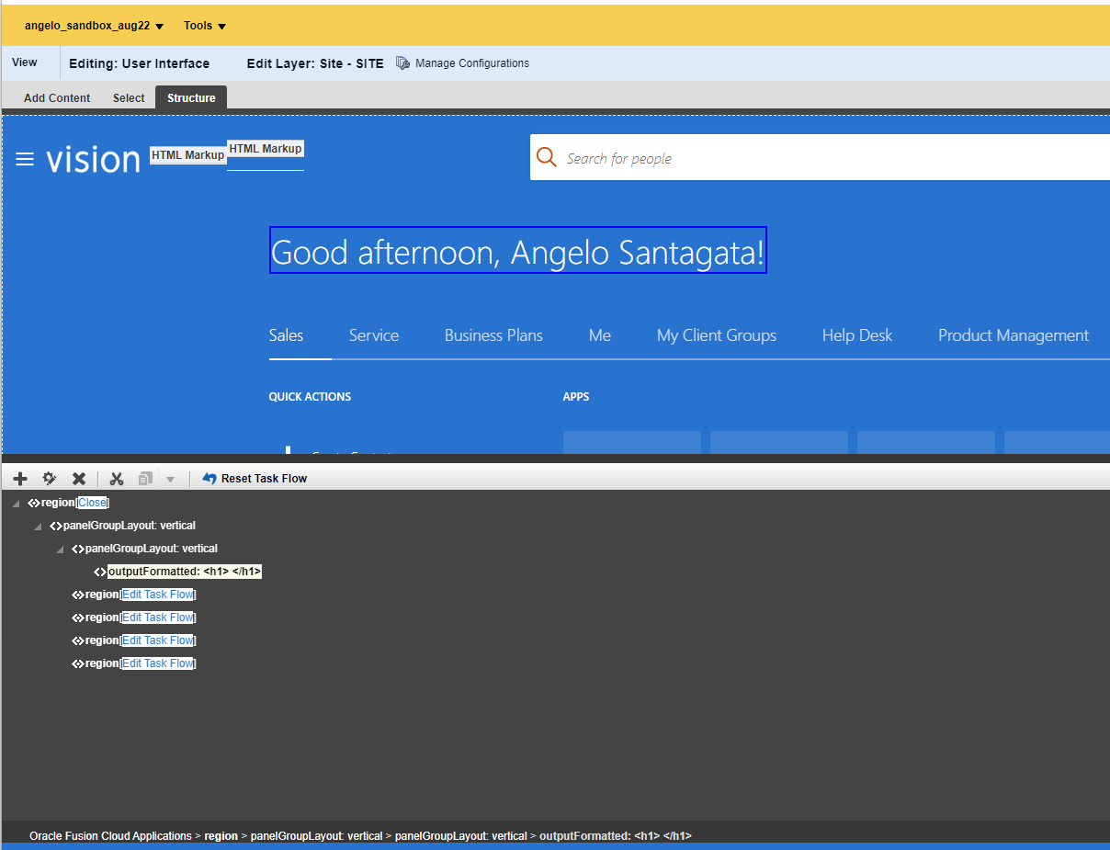
Task: Open the Help Desk tab
Action: click(x=857, y=335)
